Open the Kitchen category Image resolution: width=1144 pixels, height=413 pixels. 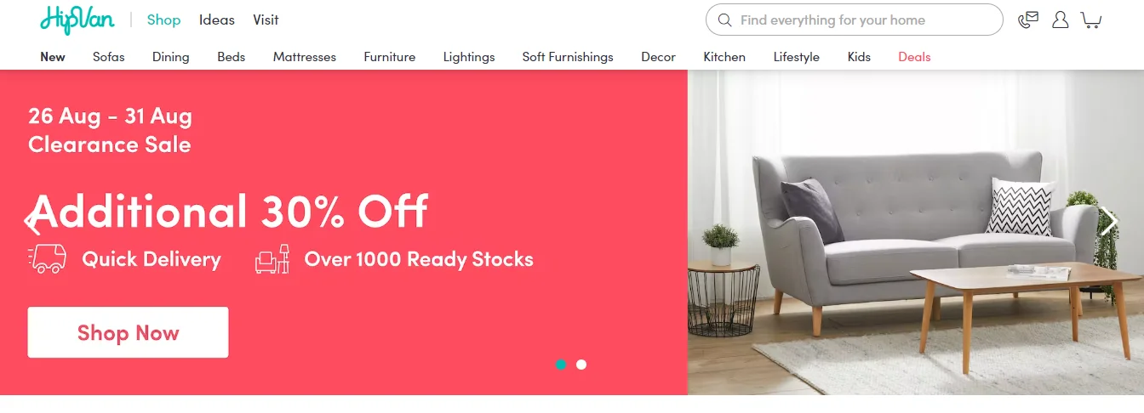point(724,57)
